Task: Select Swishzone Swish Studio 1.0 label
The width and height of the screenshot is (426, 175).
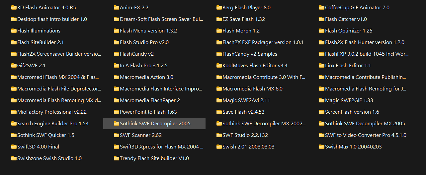Action: [49, 158]
